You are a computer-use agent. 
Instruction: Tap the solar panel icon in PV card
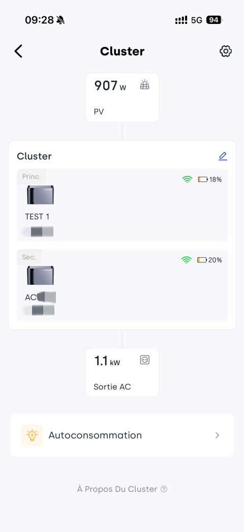(x=145, y=85)
